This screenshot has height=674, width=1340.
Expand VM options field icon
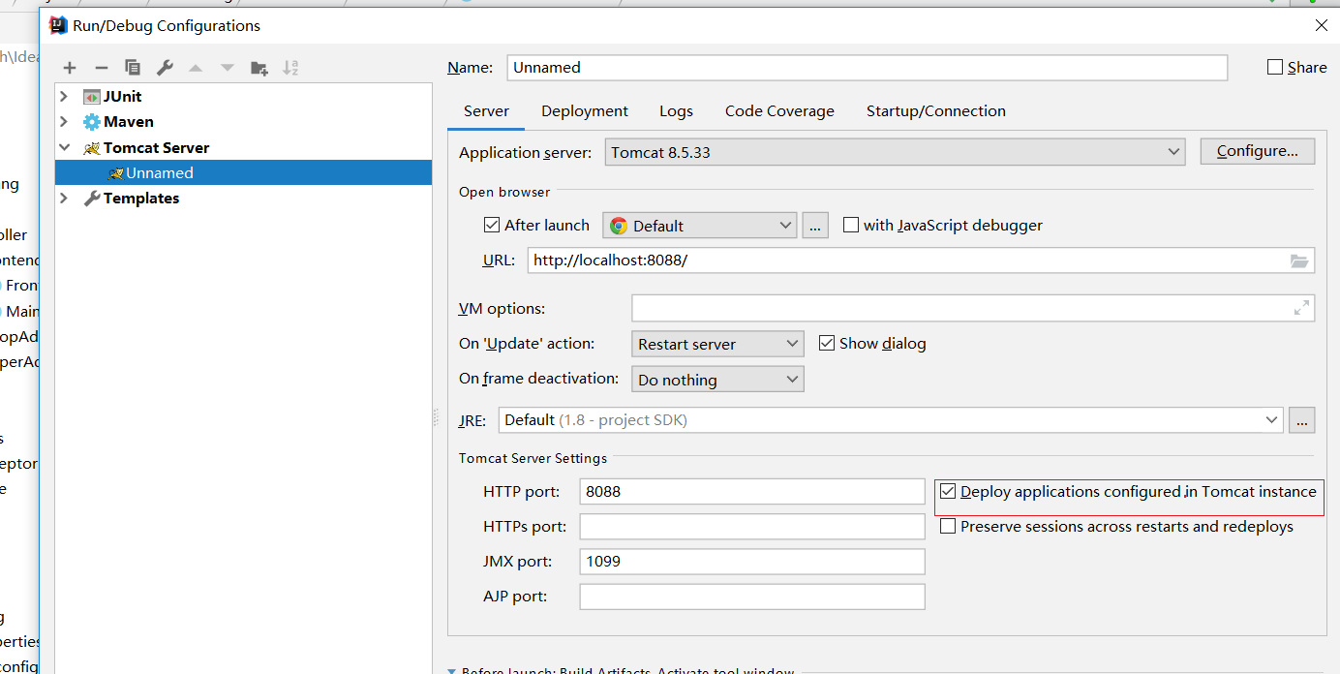(1301, 308)
